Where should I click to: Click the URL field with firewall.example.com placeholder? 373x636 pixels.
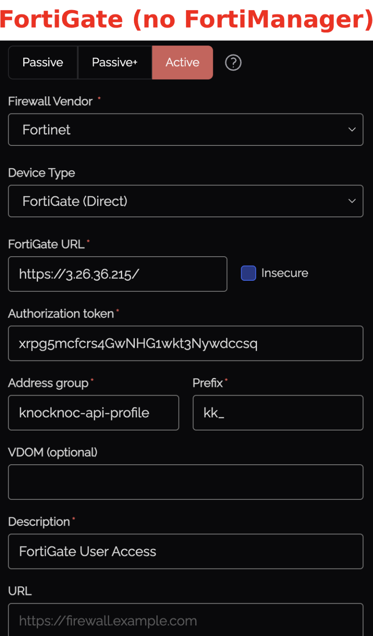click(186, 620)
